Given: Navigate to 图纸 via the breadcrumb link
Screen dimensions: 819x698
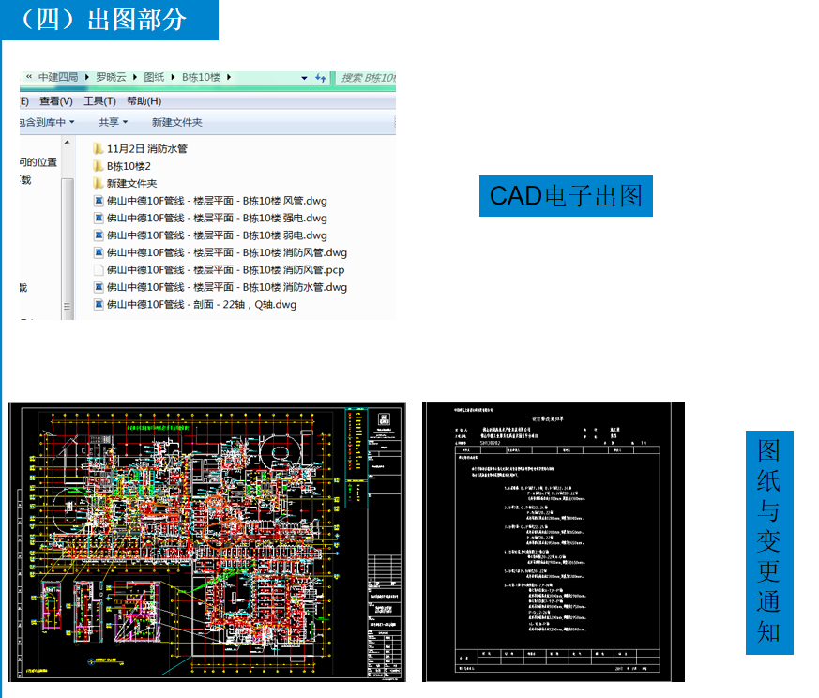Looking at the screenshot, I should 156,77.
